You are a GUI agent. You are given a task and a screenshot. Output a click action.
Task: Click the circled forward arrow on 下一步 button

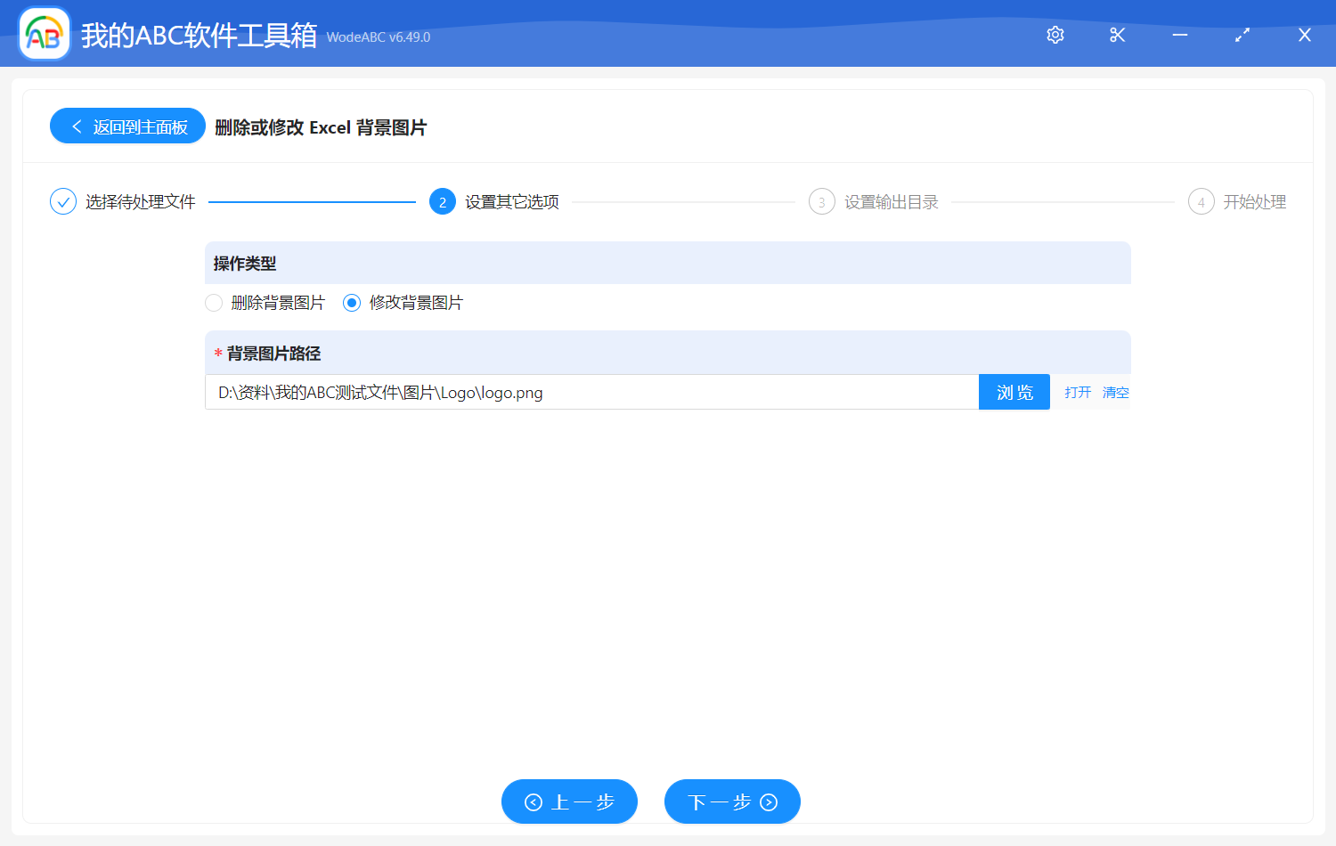pos(768,801)
